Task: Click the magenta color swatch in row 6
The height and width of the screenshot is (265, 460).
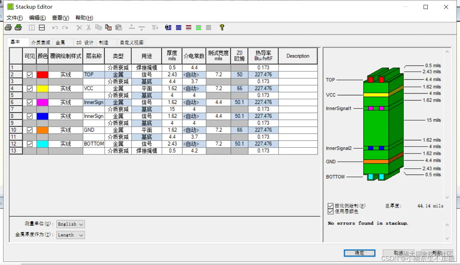Action: [42, 102]
